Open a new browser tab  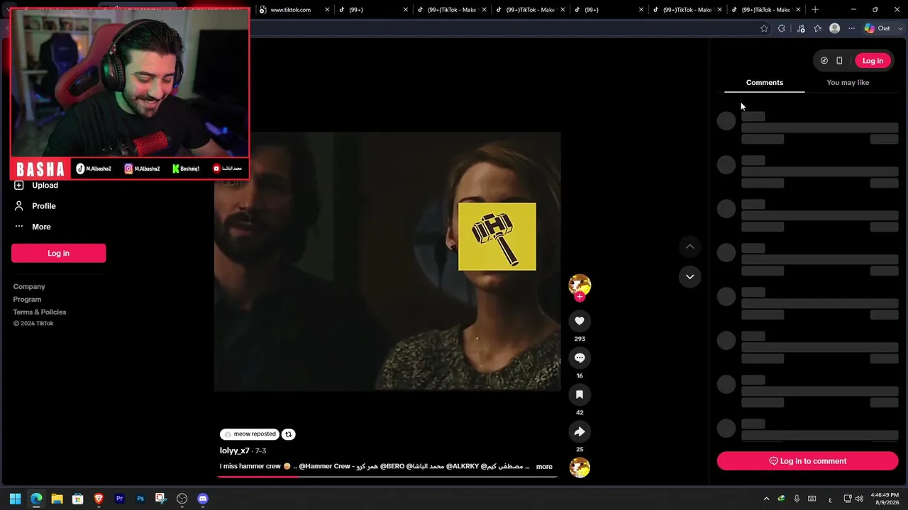click(x=815, y=10)
